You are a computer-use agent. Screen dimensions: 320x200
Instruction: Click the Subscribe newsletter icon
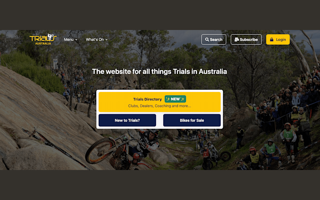pyautogui.click(x=236, y=40)
